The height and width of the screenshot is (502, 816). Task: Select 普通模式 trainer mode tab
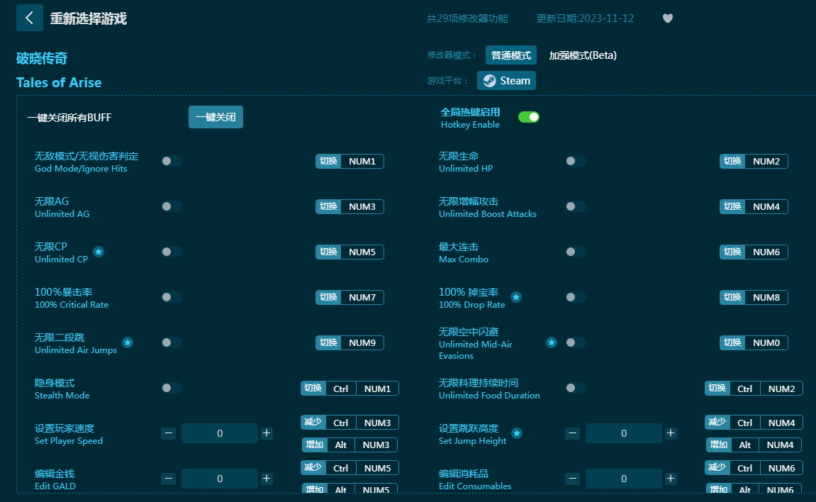(511, 55)
